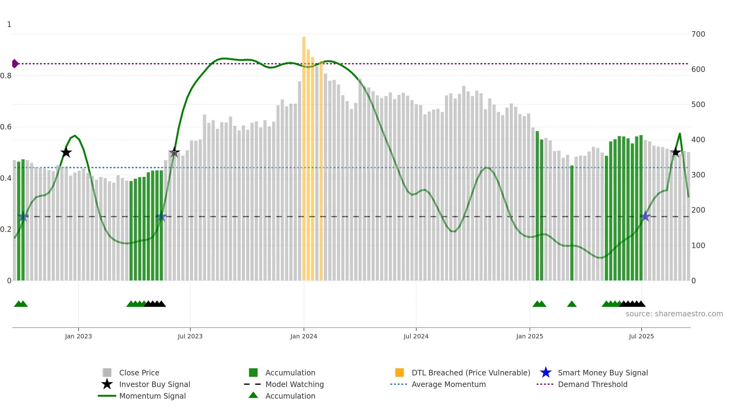Click the tallest orange DTL Breached bar
Image resolution: width=734 pixels, height=413 pixels.
pos(304,158)
